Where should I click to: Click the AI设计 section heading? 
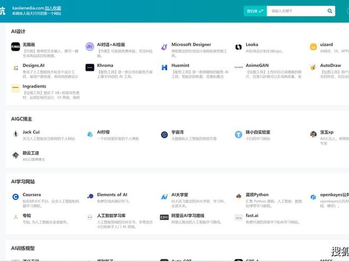[x=18, y=31]
